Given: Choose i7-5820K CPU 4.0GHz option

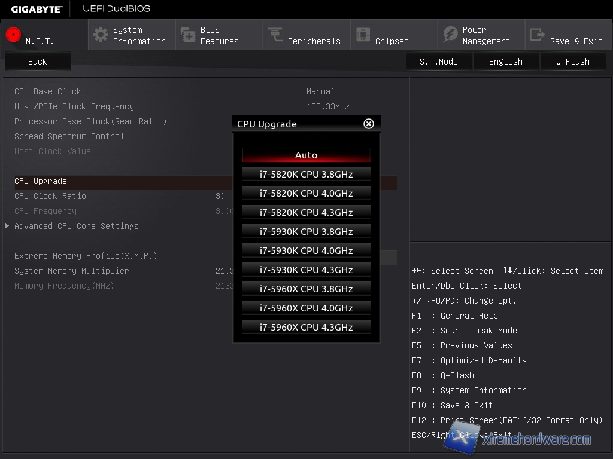Looking at the screenshot, I should (x=306, y=193).
